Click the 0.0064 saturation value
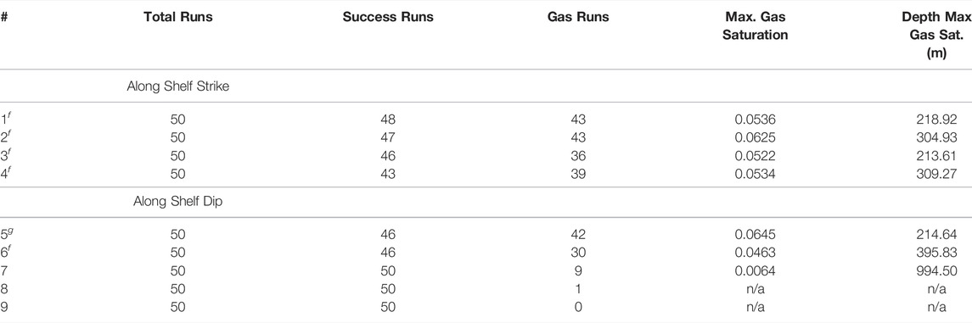The height and width of the screenshot is (323, 972). pyautogui.click(x=755, y=270)
